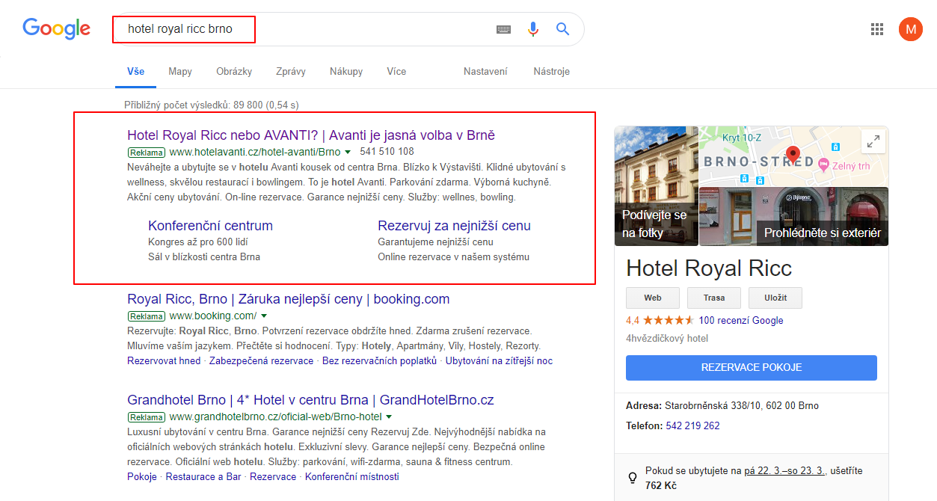Click the Restaurace a Bar sitelink

pyautogui.click(x=203, y=476)
